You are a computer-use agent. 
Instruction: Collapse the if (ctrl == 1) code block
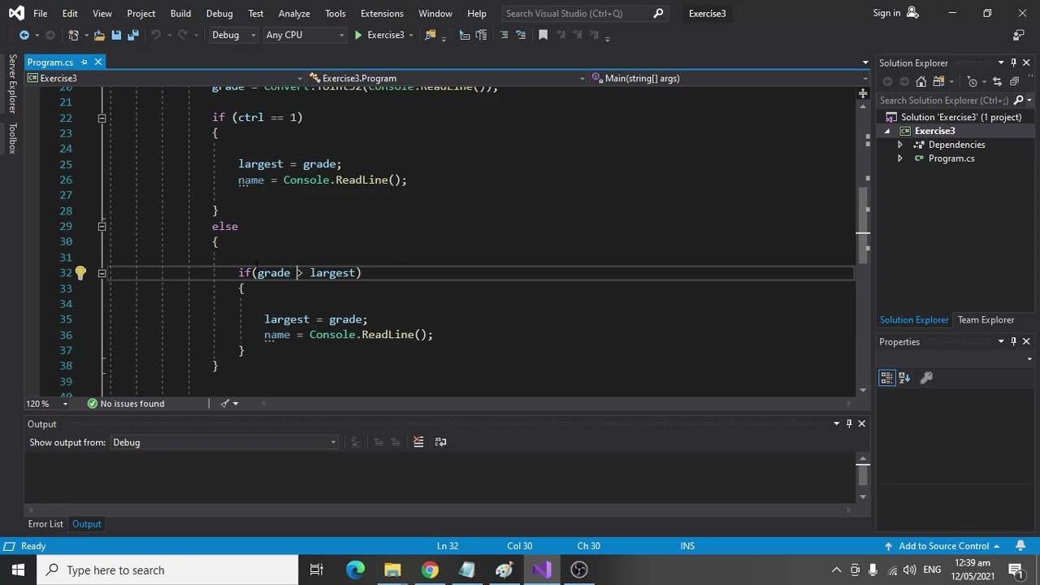pos(102,118)
